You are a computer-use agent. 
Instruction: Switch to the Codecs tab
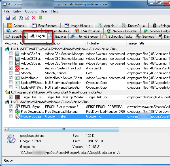pyautogui.click(x=16, y=26)
